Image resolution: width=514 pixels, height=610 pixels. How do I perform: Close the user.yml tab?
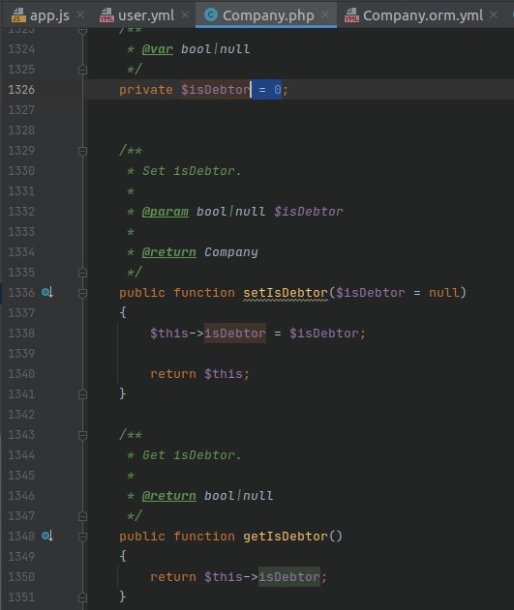[x=185, y=15]
